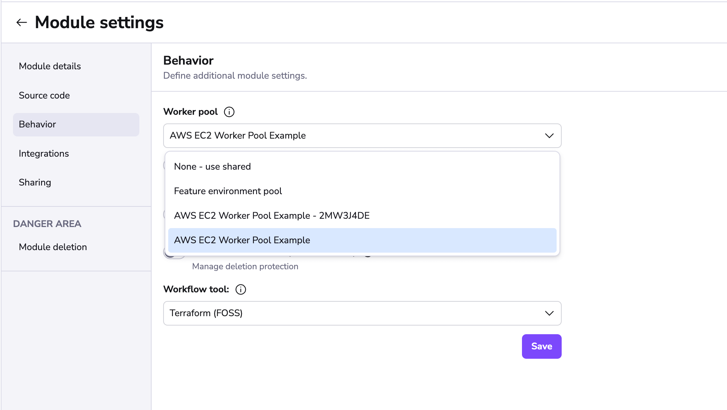Select None - use shared worker pool

point(212,167)
